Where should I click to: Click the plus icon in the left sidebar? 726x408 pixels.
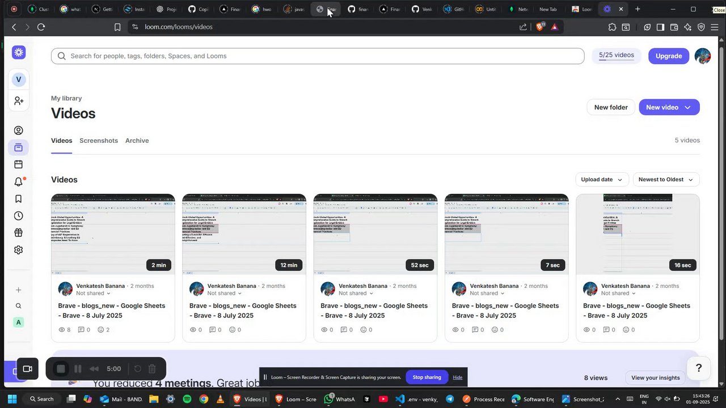click(19, 290)
